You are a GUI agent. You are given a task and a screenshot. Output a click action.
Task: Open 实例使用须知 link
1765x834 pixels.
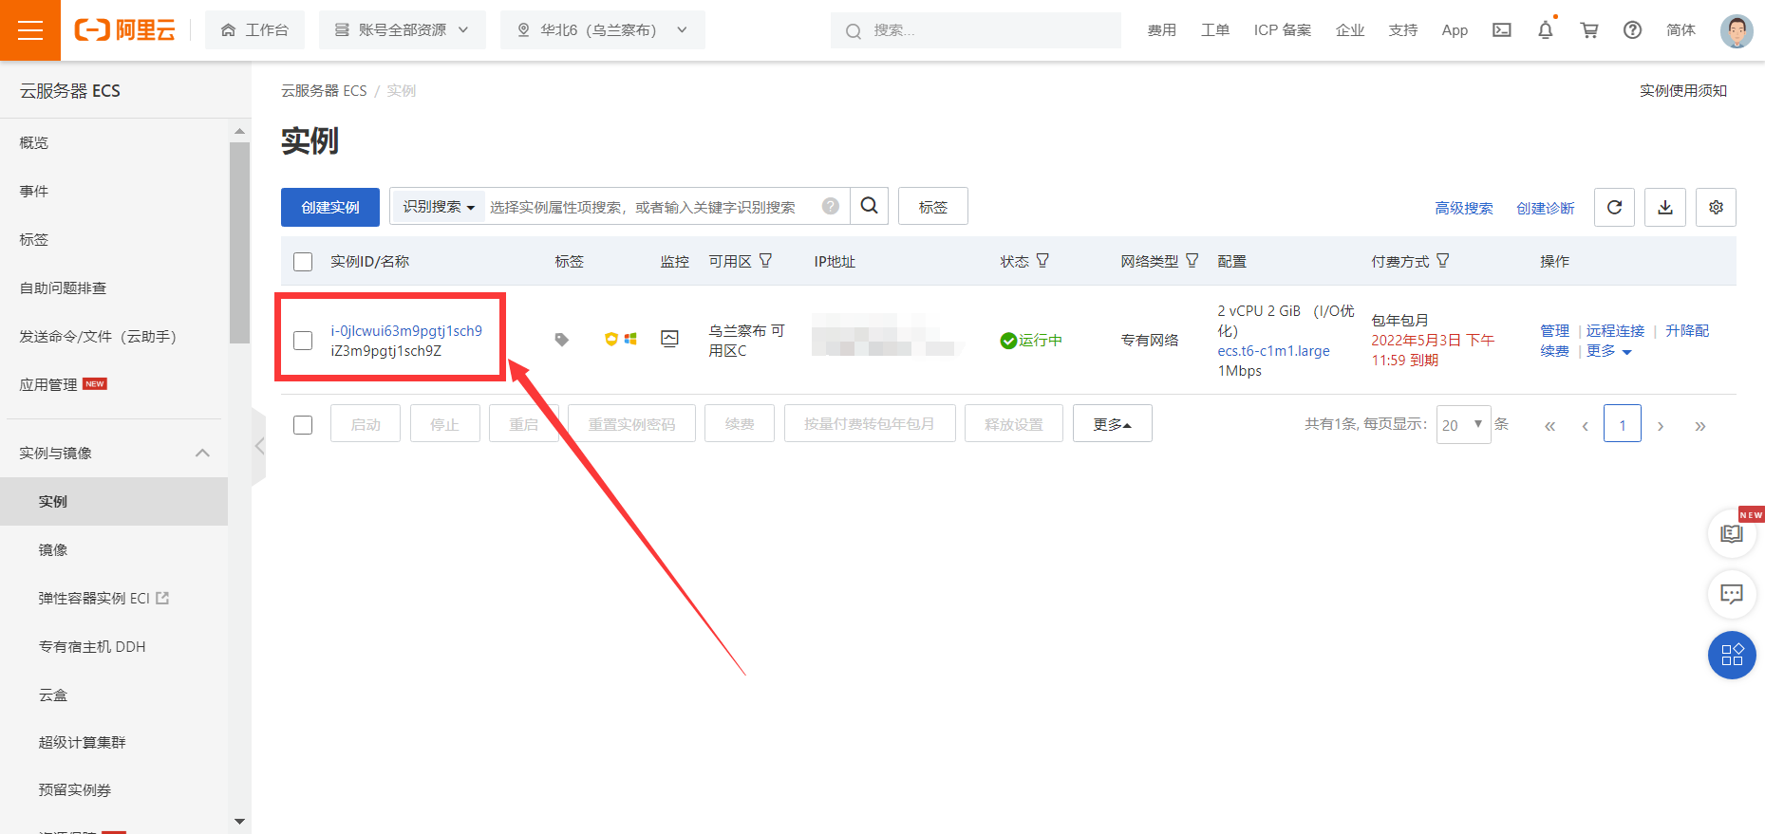coord(1683,90)
